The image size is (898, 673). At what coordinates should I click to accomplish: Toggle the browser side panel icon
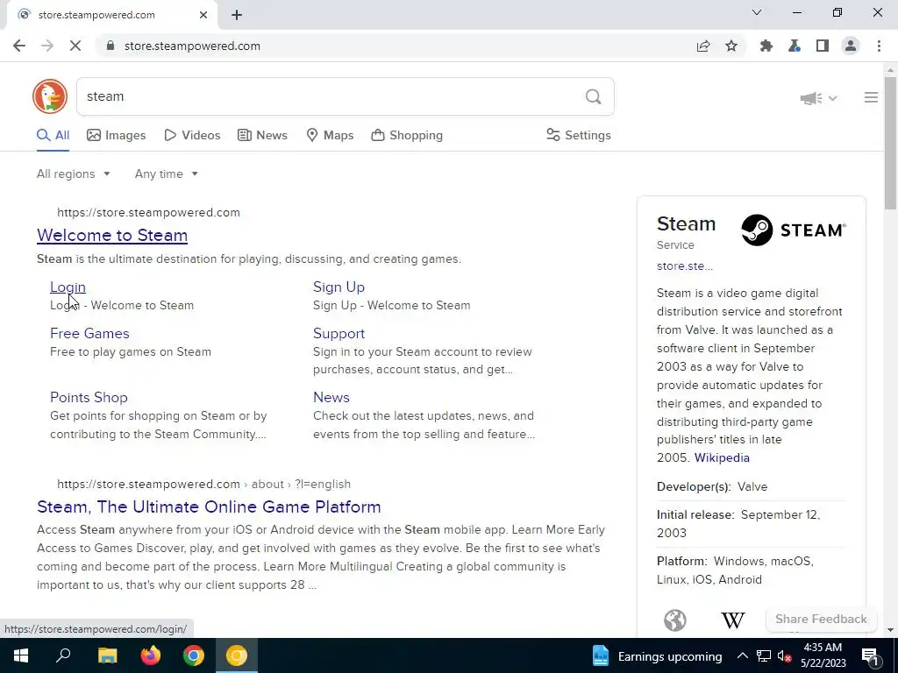[823, 46]
